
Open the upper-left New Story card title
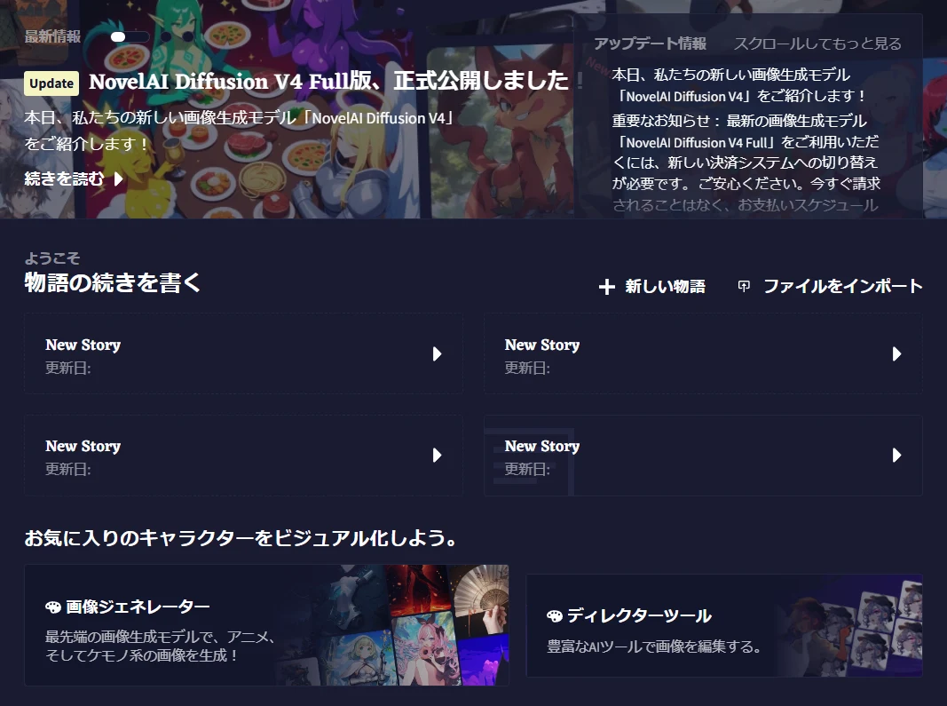(x=83, y=345)
